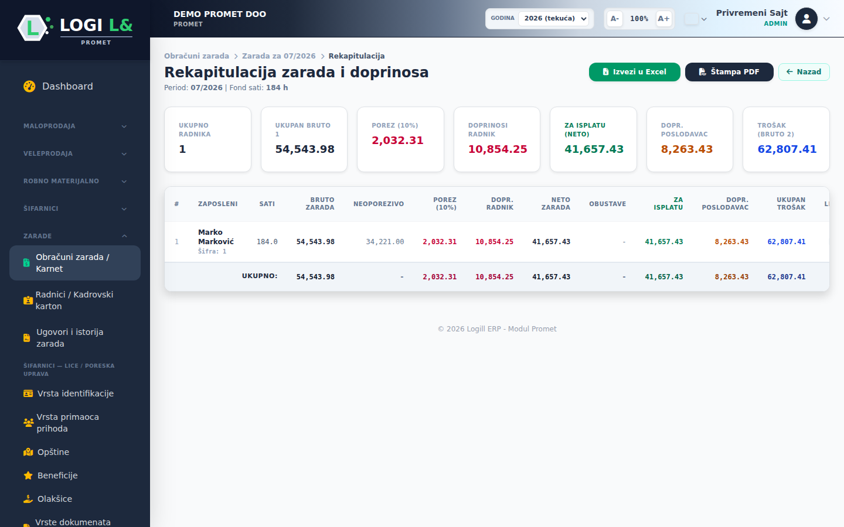Click the Vrsta identifikacije ID card icon
This screenshot has height=527, width=844.
(x=28, y=393)
